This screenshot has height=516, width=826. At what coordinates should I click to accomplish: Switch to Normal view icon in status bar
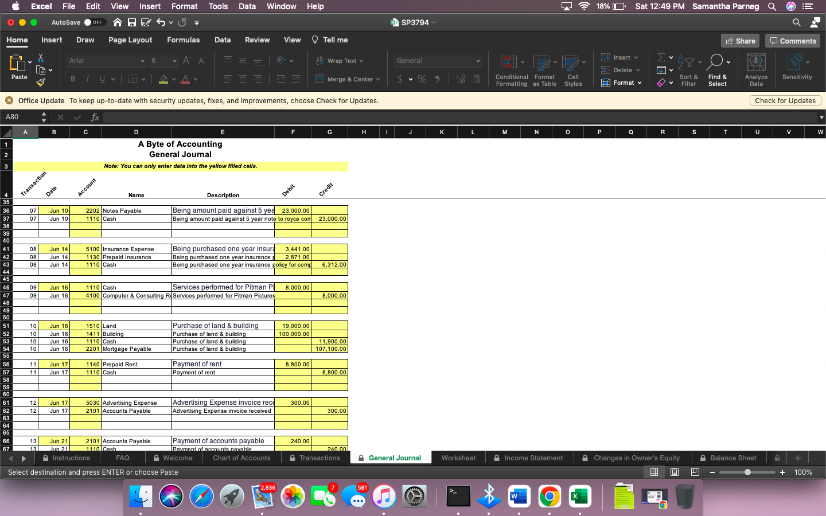coord(654,472)
